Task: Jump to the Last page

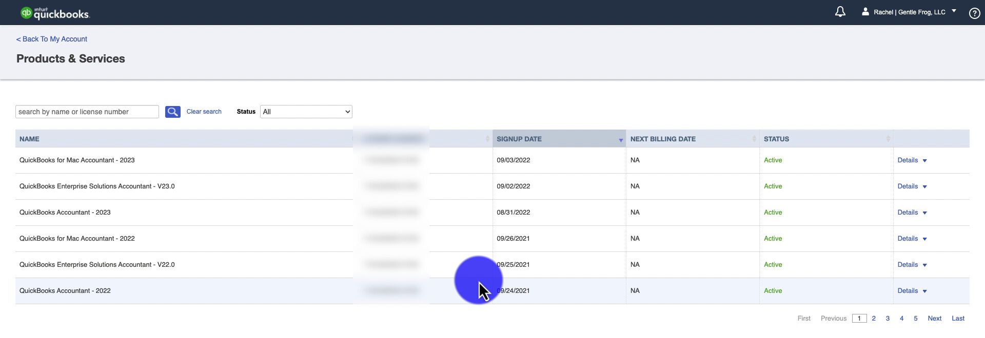Action: coord(958,319)
